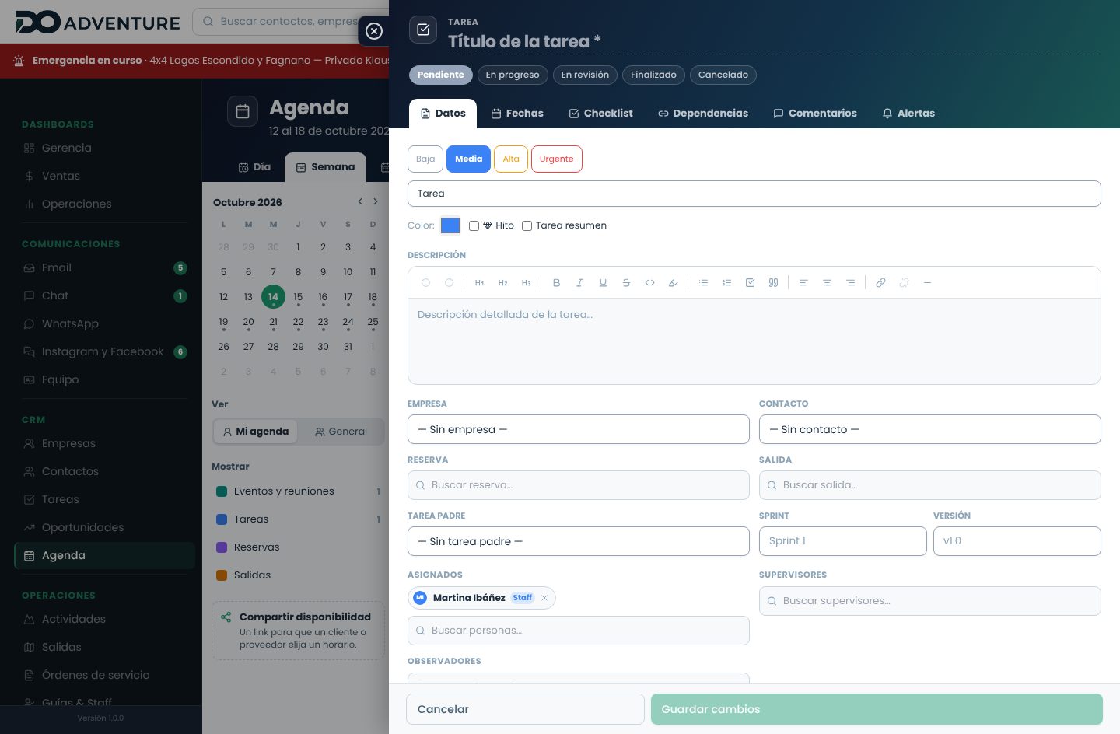Open the Empresa dropdown
Screen dimensions: 1120x734
(579, 429)
